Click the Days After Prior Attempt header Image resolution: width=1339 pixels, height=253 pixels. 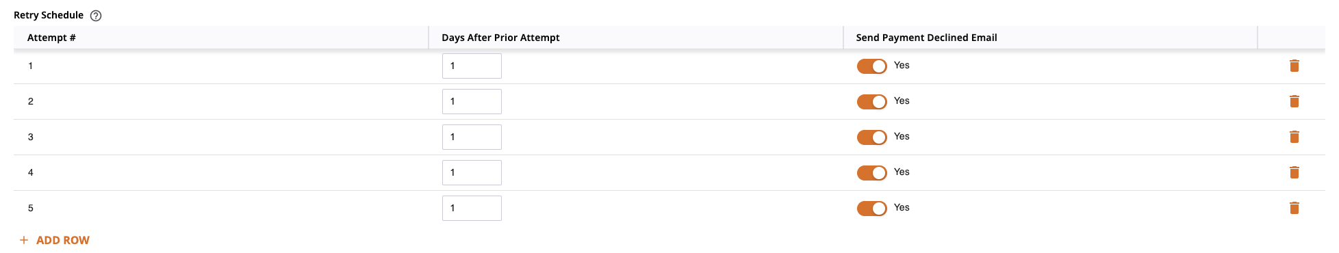click(500, 38)
